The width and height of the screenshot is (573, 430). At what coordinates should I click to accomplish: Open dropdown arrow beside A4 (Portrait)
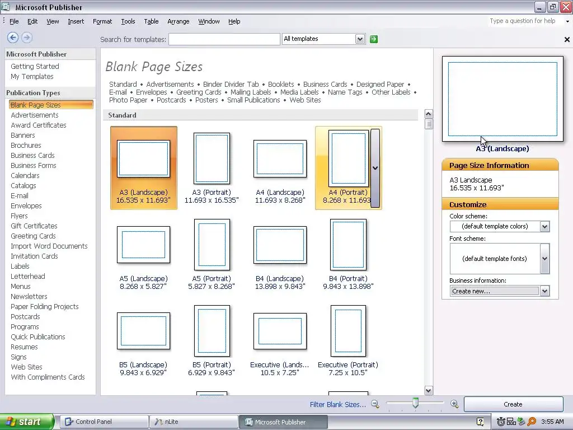click(375, 168)
